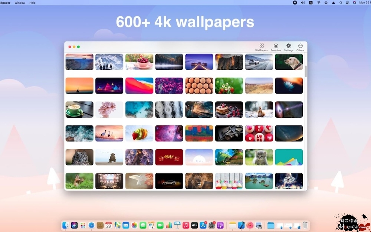
Task: Select the golden Labrador dog wallpaper
Action: [289, 62]
